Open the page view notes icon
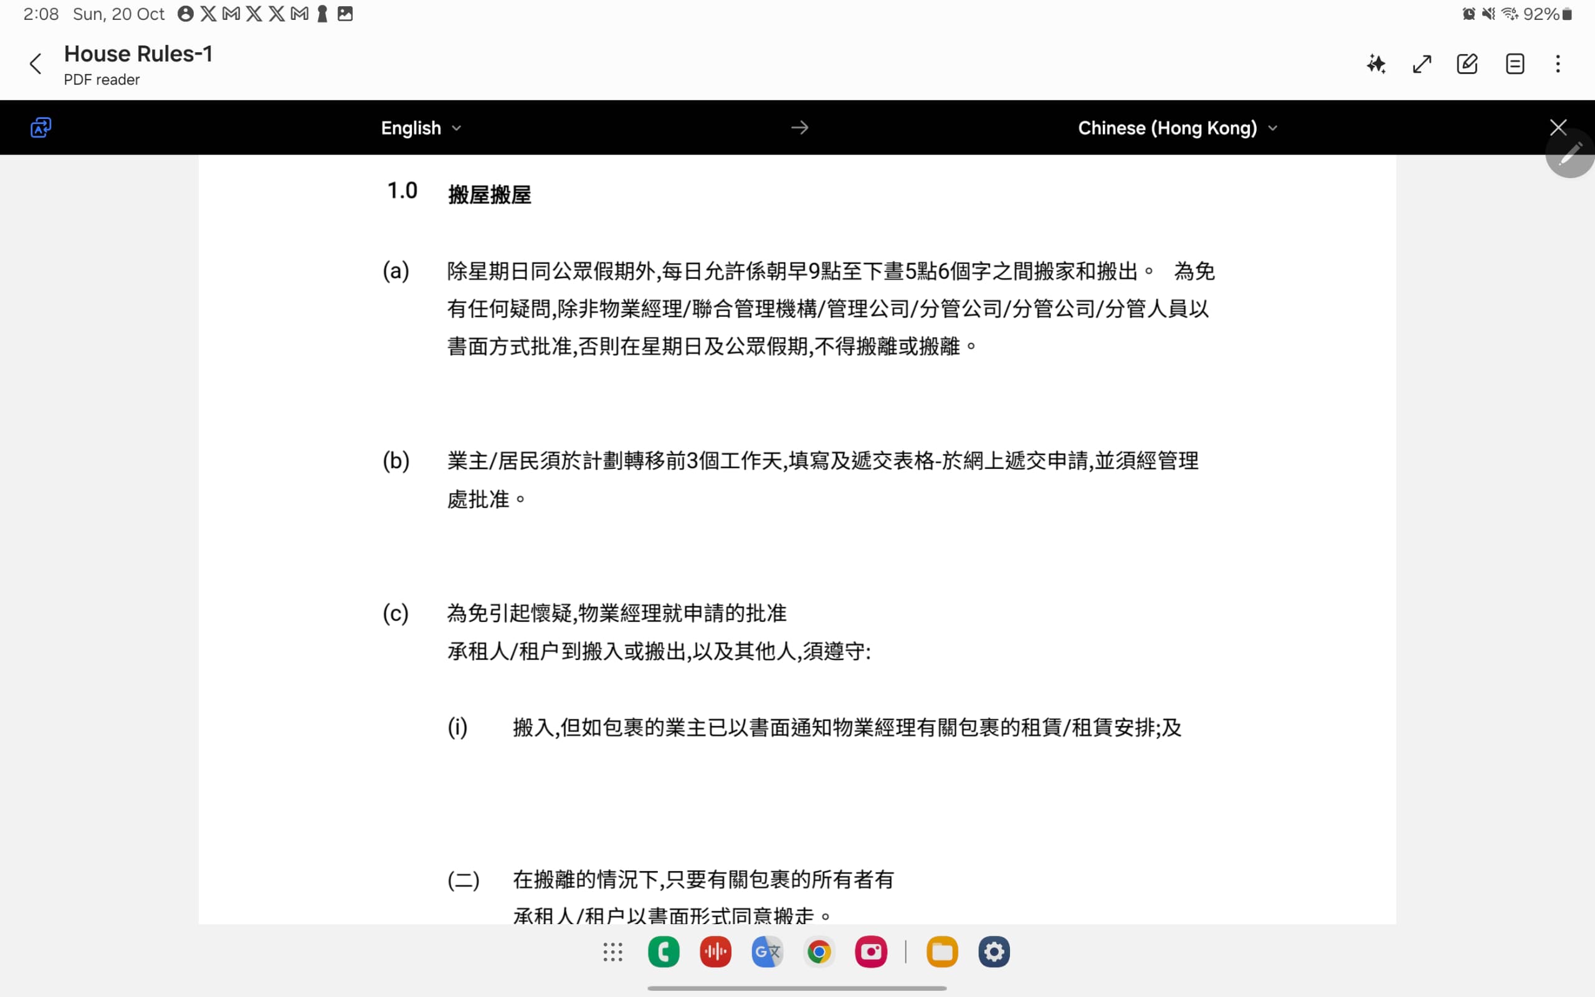The height and width of the screenshot is (997, 1595). 1515,64
